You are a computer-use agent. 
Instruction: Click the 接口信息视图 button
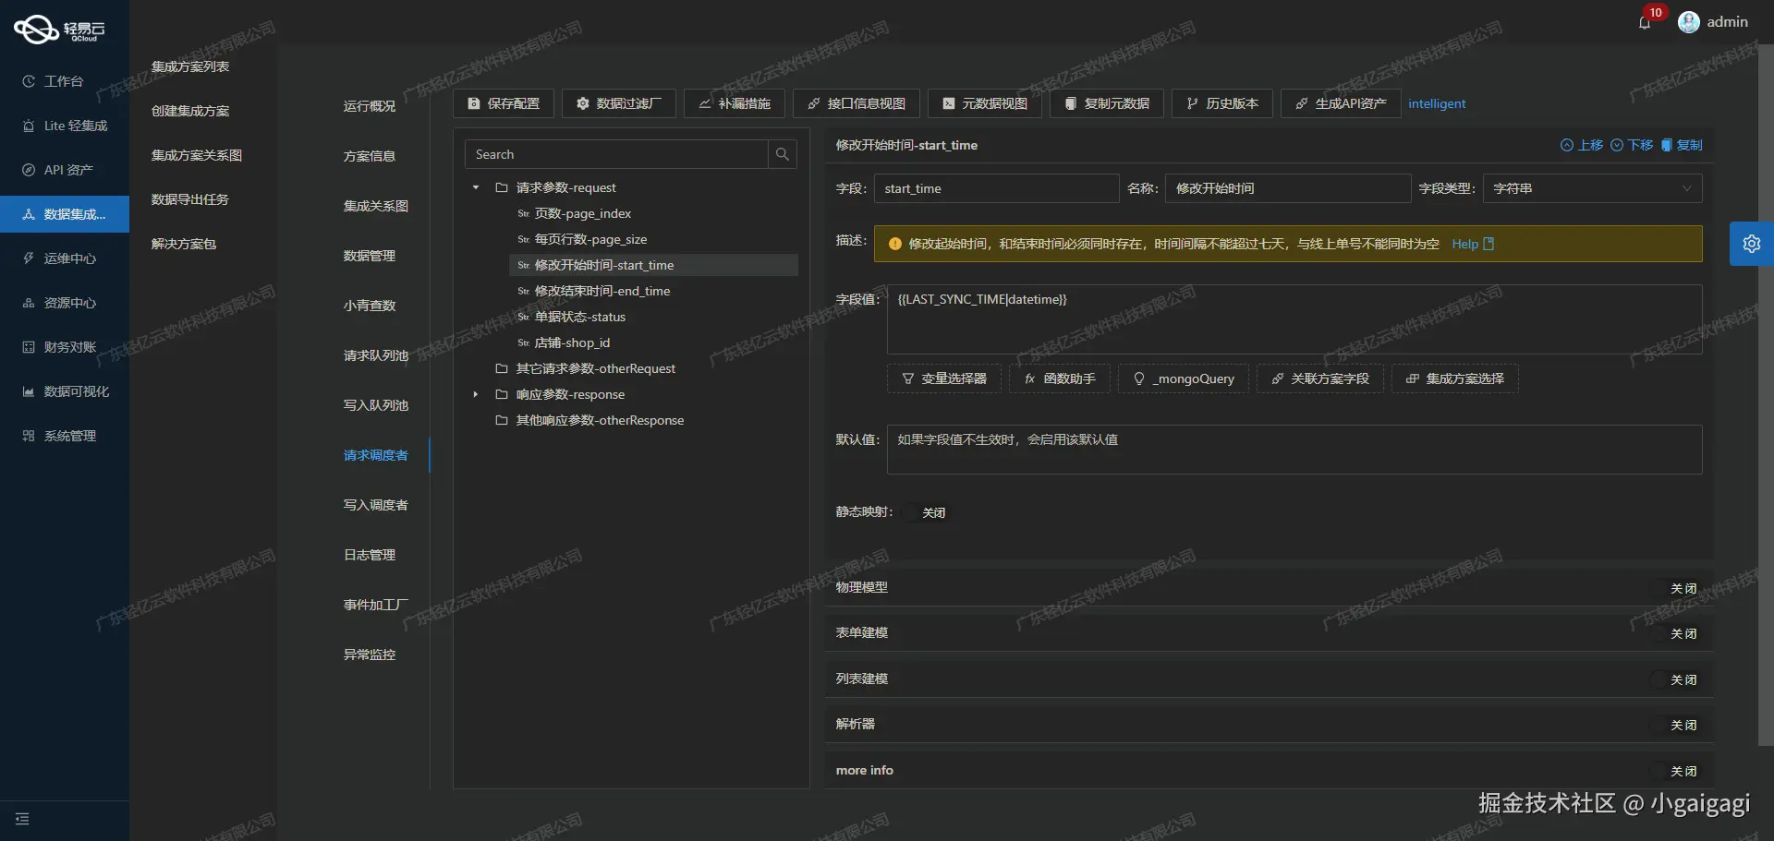click(x=857, y=103)
